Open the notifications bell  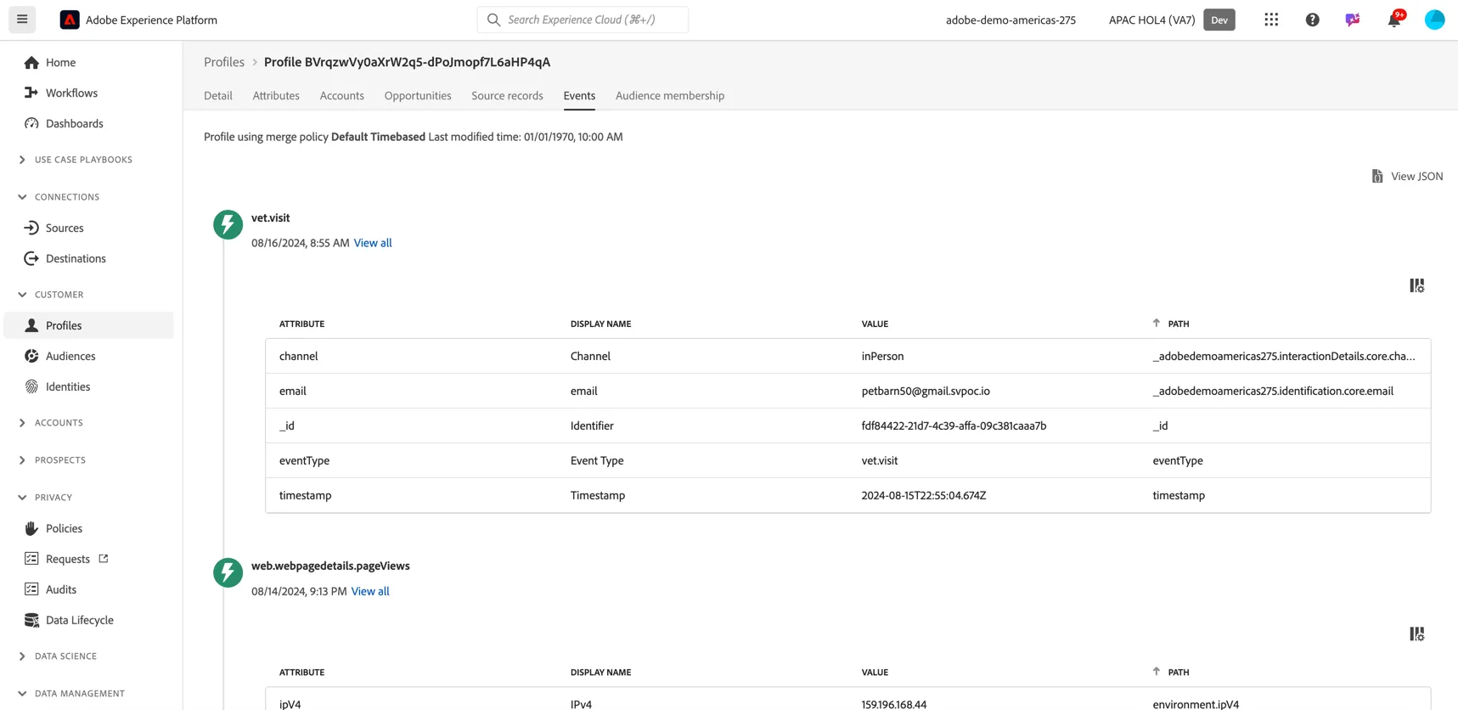(x=1394, y=20)
